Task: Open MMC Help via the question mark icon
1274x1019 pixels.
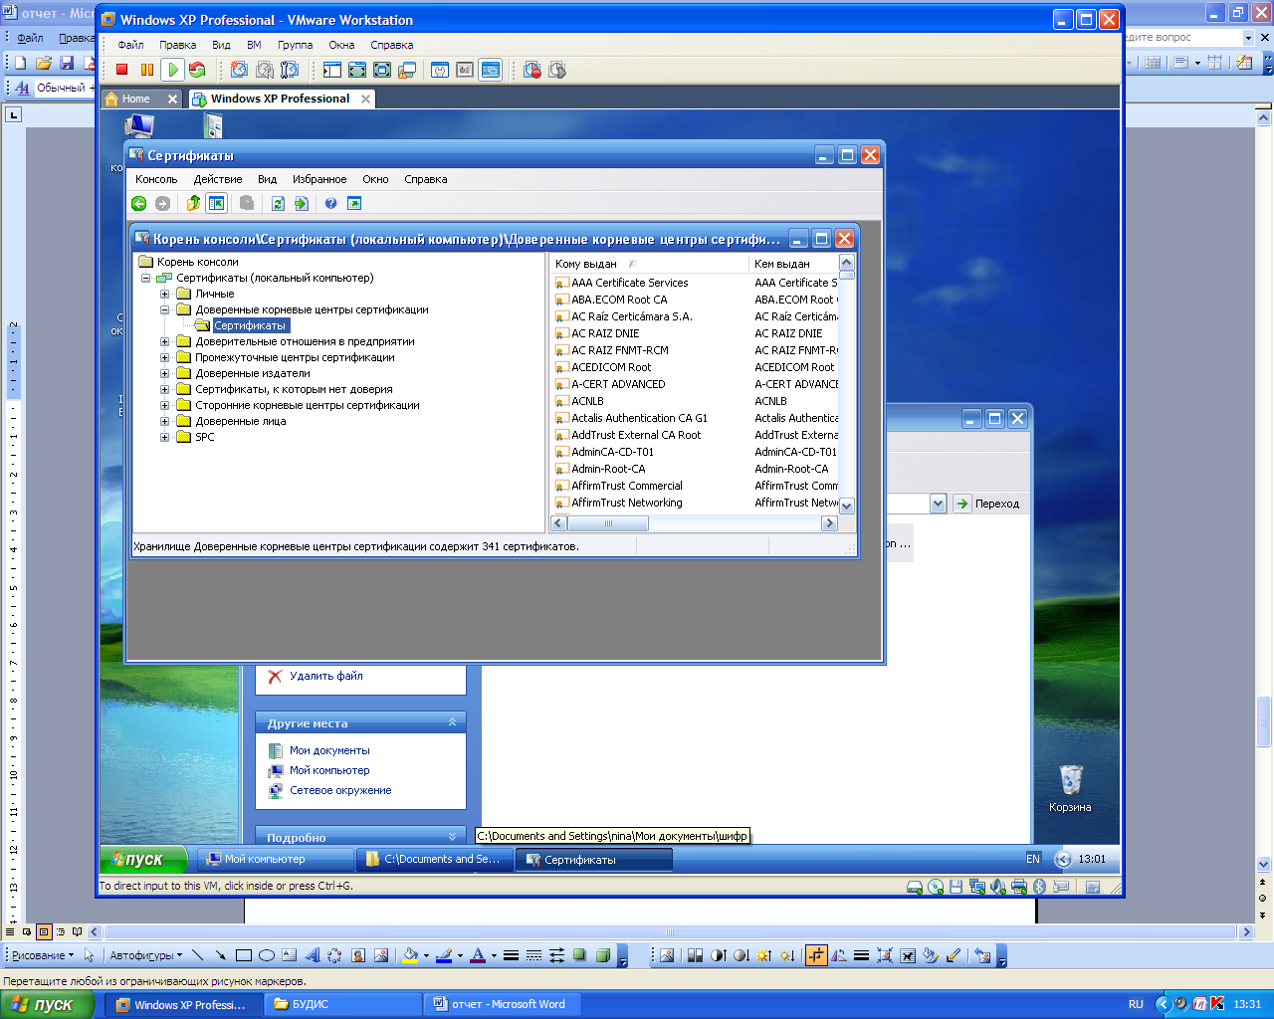Action: coord(330,203)
